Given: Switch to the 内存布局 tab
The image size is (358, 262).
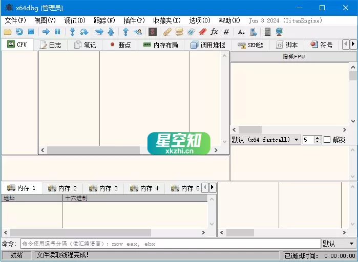Looking at the screenshot, I should coord(160,45).
